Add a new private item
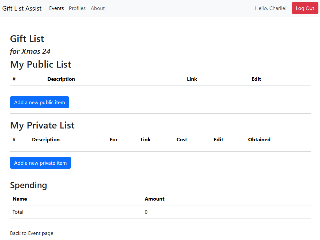The image size is (320, 240). (40, 163)
